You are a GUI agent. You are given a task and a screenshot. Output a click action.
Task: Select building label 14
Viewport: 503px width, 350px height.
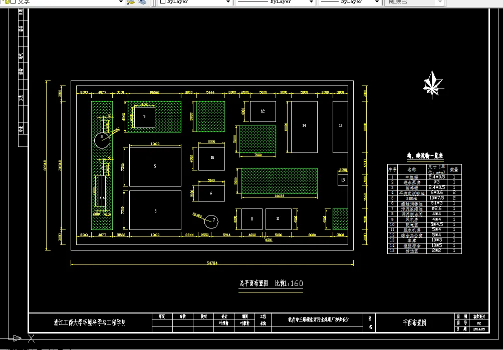click(304, 125)
